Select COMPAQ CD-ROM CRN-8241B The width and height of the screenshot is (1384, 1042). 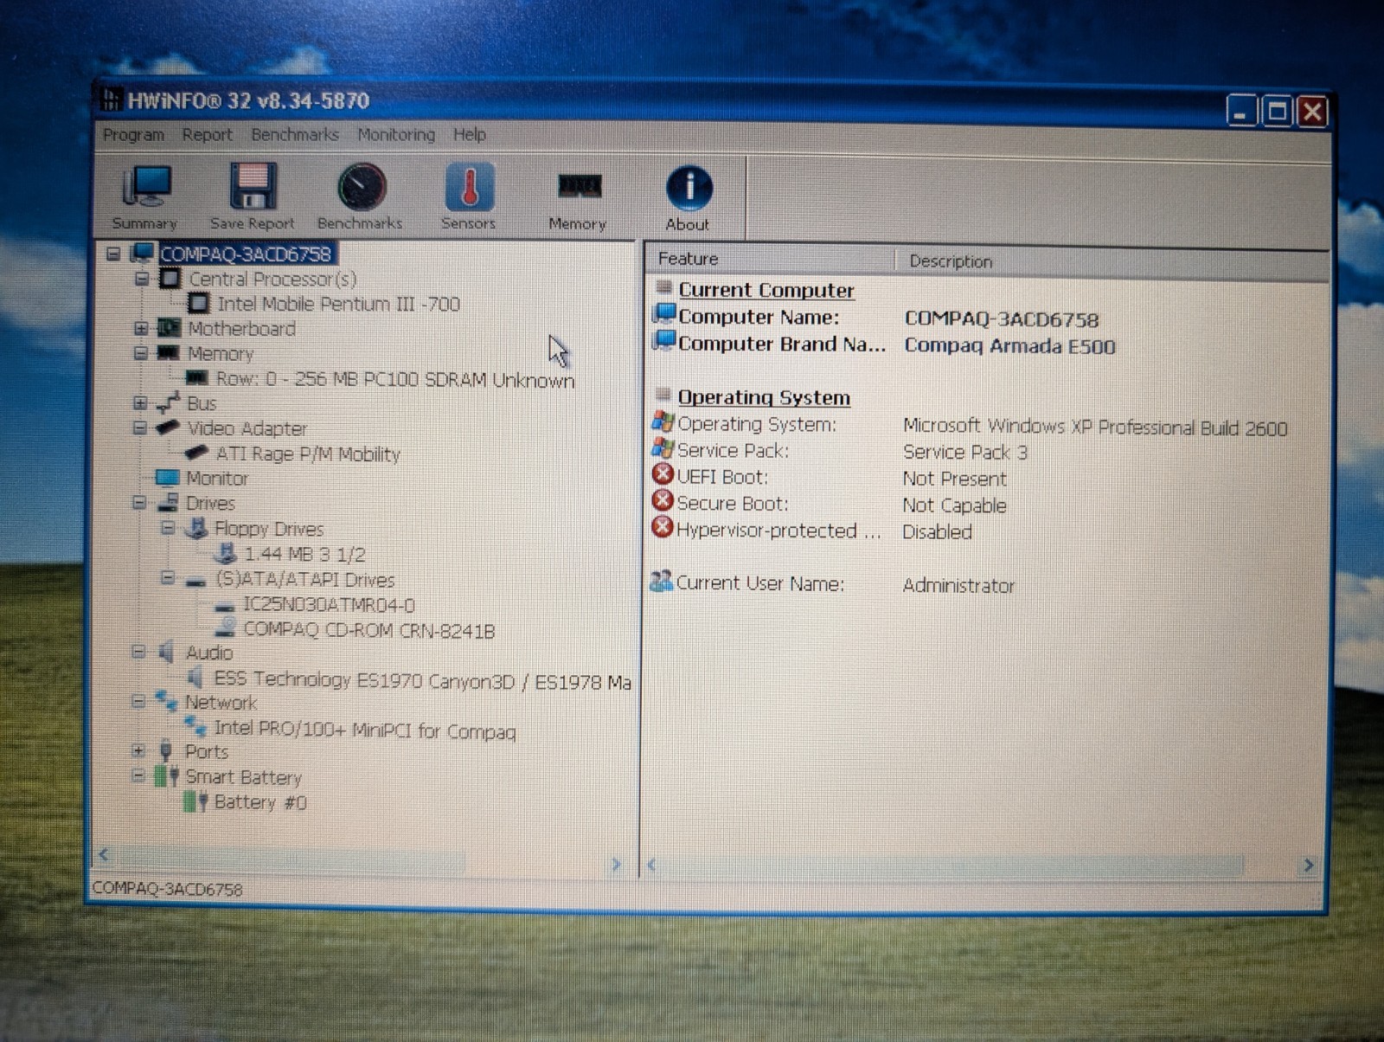[x=369, y=630]
